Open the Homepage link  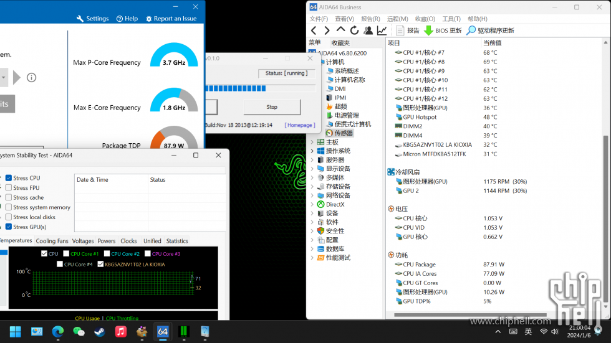(300, 125)
